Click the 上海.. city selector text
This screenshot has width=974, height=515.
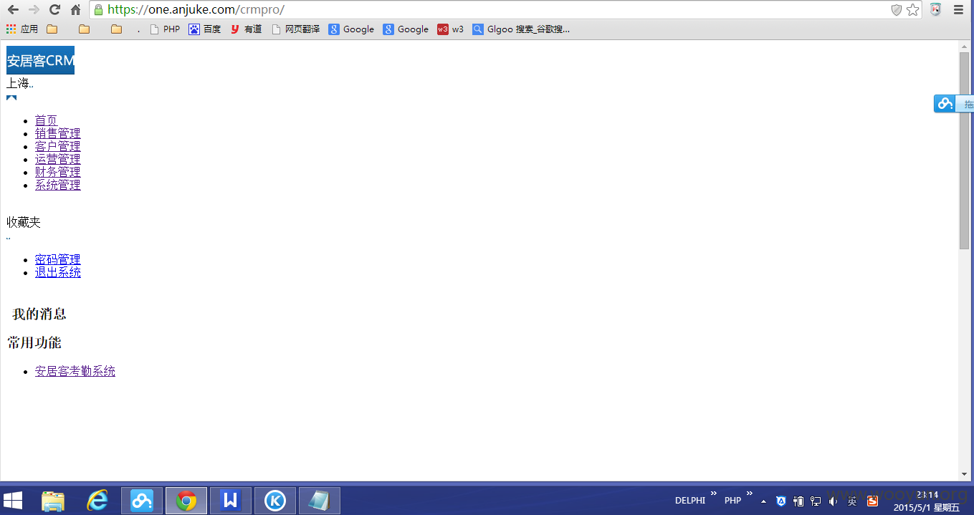(x=20, y=84)
